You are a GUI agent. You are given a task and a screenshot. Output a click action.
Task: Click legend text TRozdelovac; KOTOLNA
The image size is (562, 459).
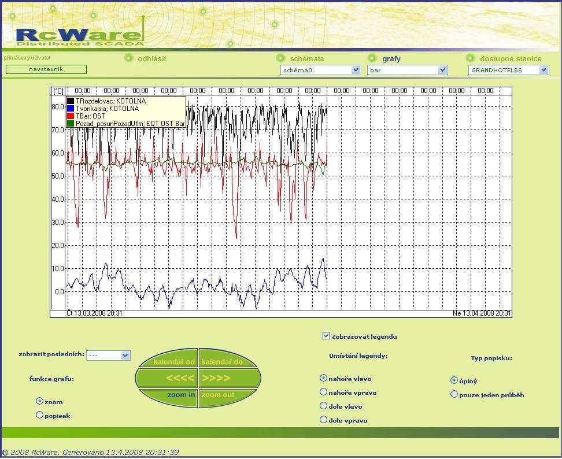coord(111,101)
